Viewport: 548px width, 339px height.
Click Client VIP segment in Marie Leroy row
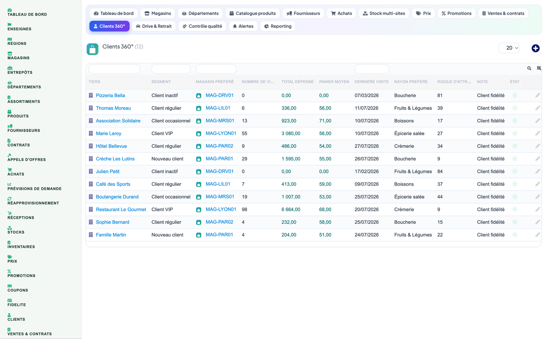(162, 133)
